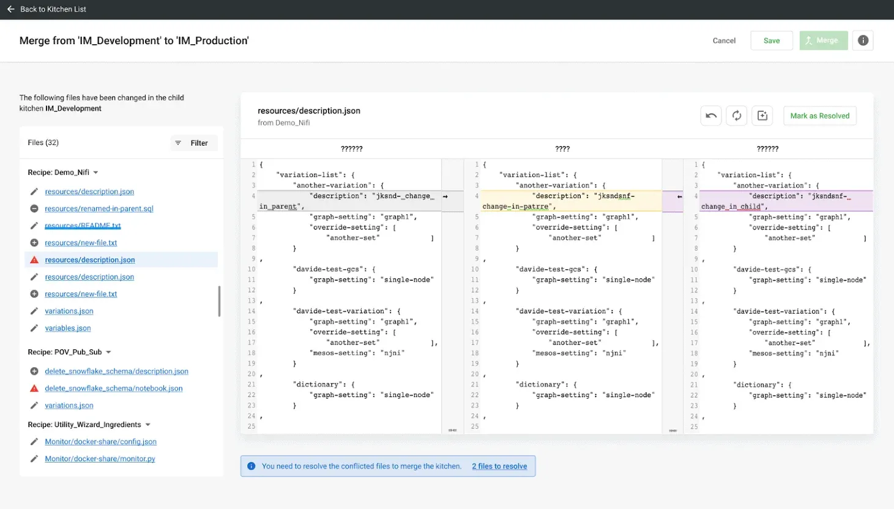Click Cancel to abort the merge
This screenshot has width=894, height=509.
click(724, 40)
